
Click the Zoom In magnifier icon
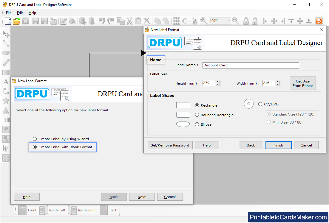tap(204, 21)
